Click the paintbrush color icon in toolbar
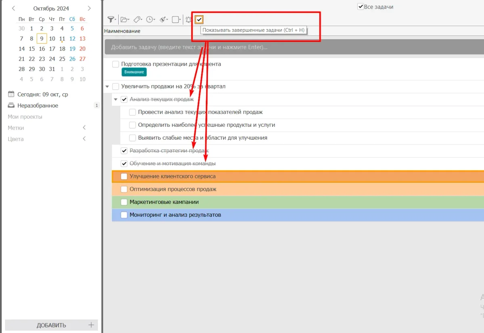Image resolution: width=484 pixels, height=333 pixels. coord(163,19)
